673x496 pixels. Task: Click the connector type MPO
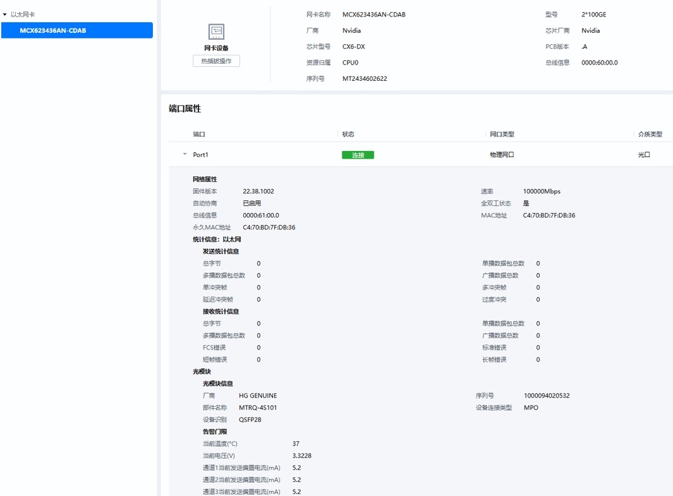tap(531, 408)
